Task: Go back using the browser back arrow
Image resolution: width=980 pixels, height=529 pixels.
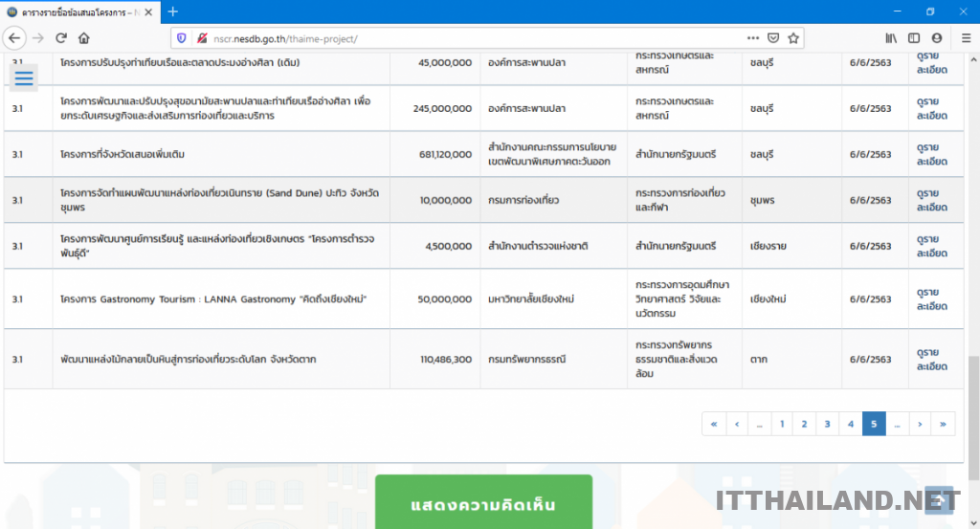Action: (14, 38)
